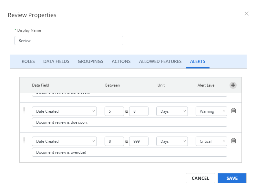The width and height of the screenshot is (256, 185).
Task: Switch to the ROLES tab
Action: point(28,61)
